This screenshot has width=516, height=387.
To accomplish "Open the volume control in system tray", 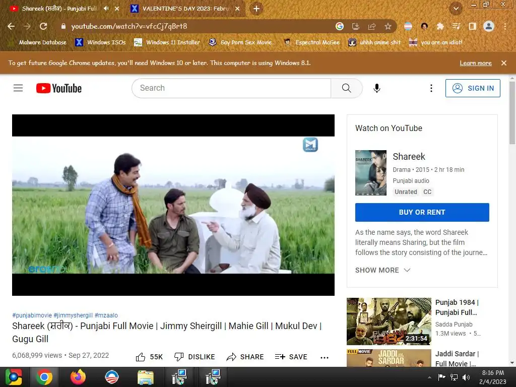I will 466,377.
